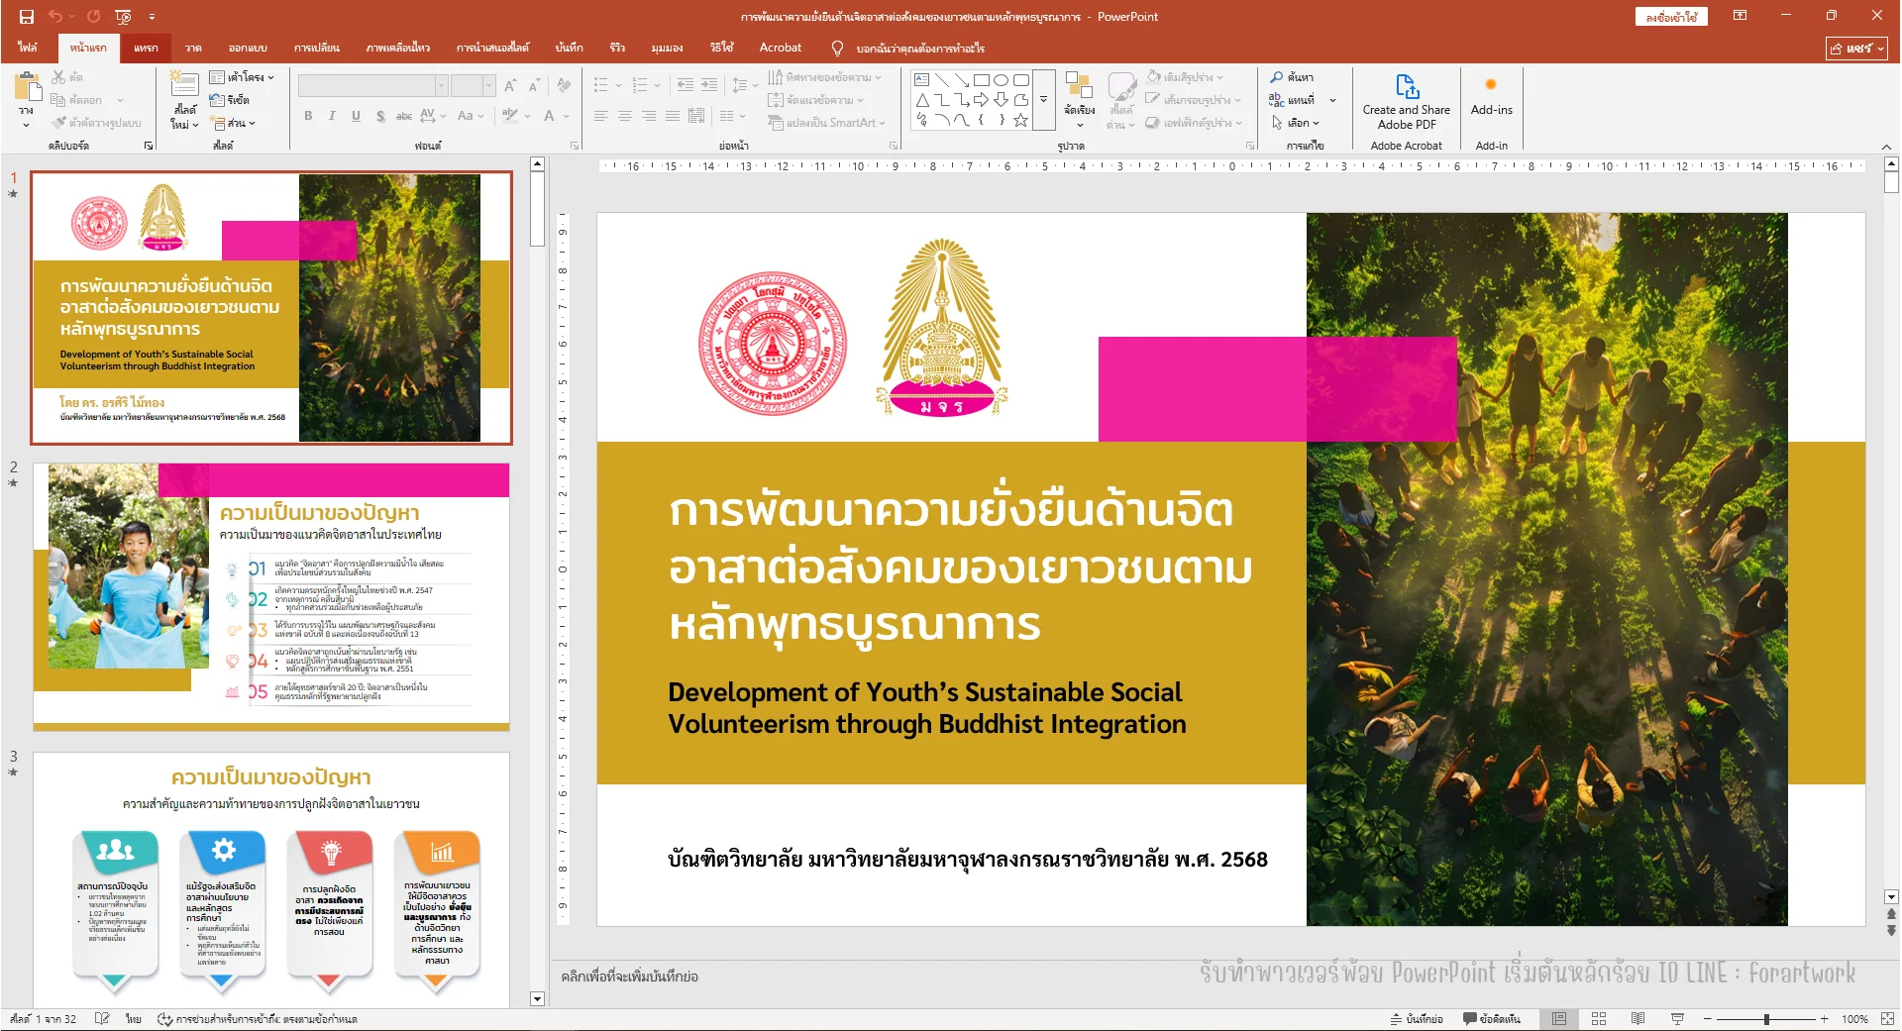The width and height of the screenshot is (1902, 1031).
Task: Select slide 2 thumbnail in slide panel
Action: tap(271, 596)
